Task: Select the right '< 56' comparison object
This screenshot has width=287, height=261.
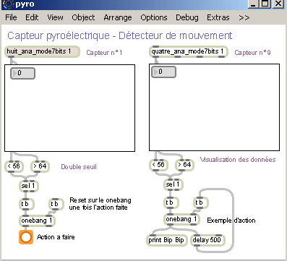Action: tap(158, 165)
